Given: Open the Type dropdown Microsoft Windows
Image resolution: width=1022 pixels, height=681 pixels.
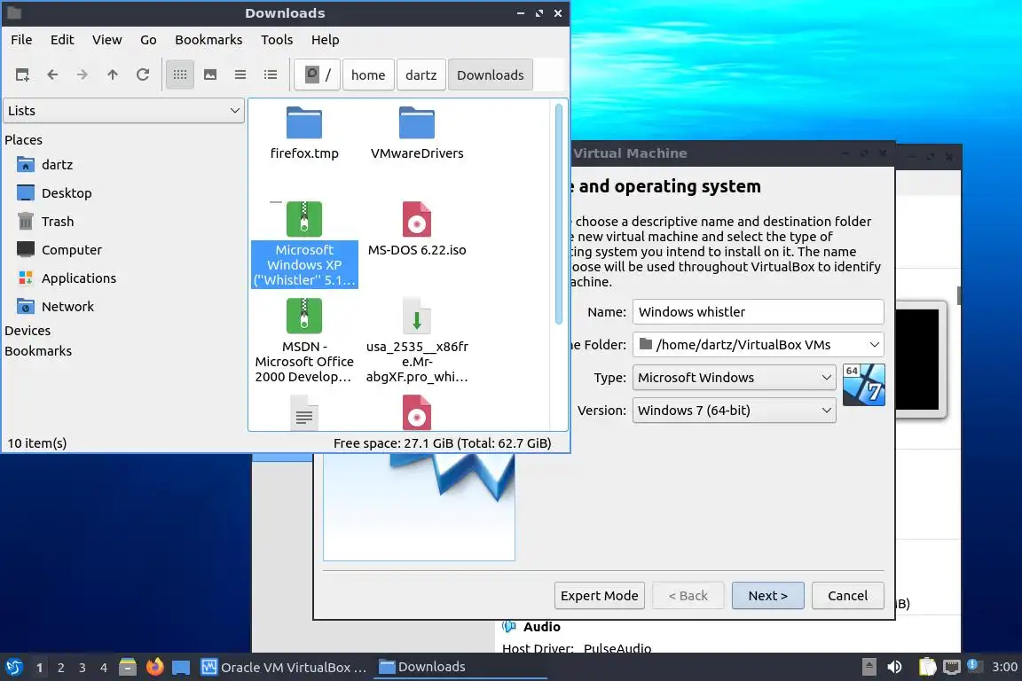Looking at the screenshot, I should pyautogui.click(x=734, y=378).
